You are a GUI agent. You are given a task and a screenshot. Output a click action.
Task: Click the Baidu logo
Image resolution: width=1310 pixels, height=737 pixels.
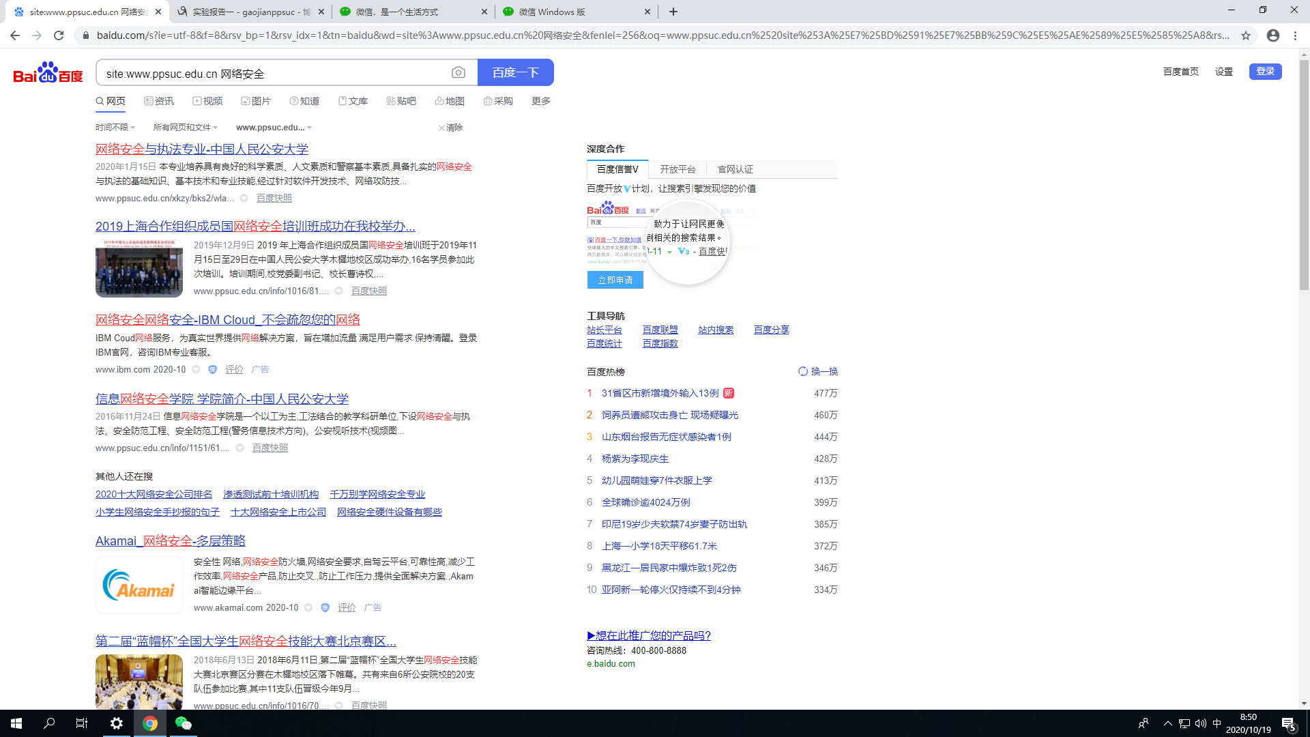[48, 72]
